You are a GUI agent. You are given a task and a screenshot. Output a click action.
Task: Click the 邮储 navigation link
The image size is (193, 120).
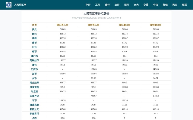165,5
